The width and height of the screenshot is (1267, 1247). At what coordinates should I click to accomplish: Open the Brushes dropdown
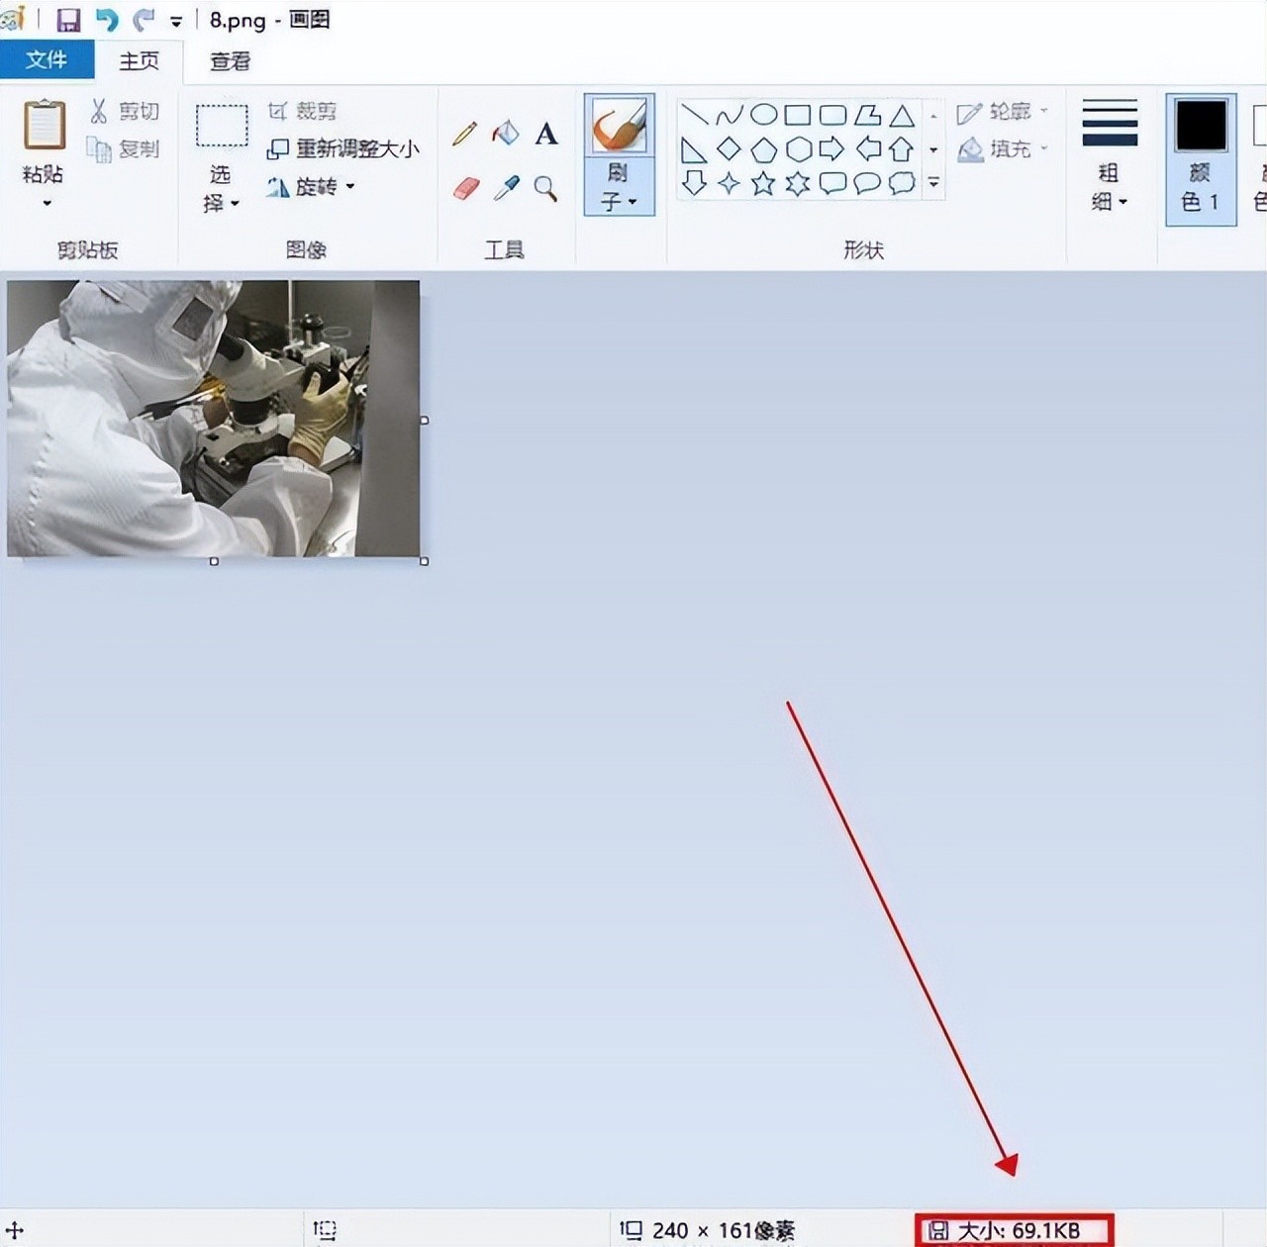click(x=619, y=201)
